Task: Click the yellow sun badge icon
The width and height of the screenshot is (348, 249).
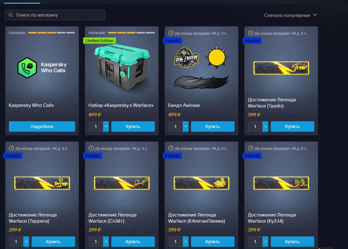Action: click(216, 57)
